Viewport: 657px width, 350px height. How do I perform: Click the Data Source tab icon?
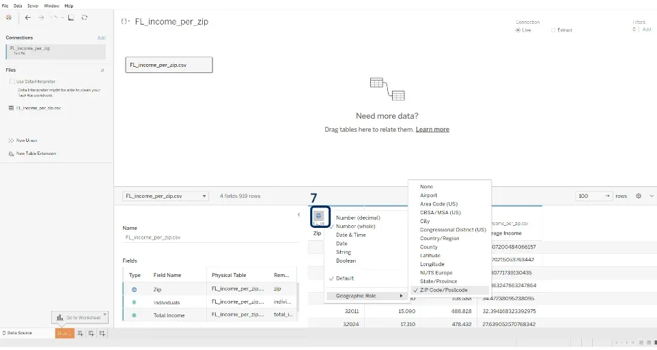pyautogui.click(x=4, y=333)
